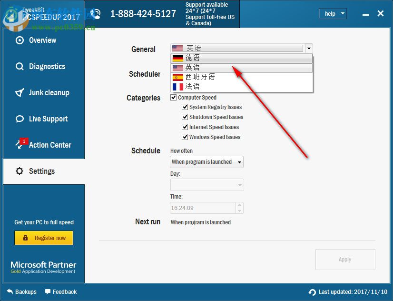Click the 1-888-424-5127 phone number
This screenshot has width=393, height=301.
click(143, 14)
